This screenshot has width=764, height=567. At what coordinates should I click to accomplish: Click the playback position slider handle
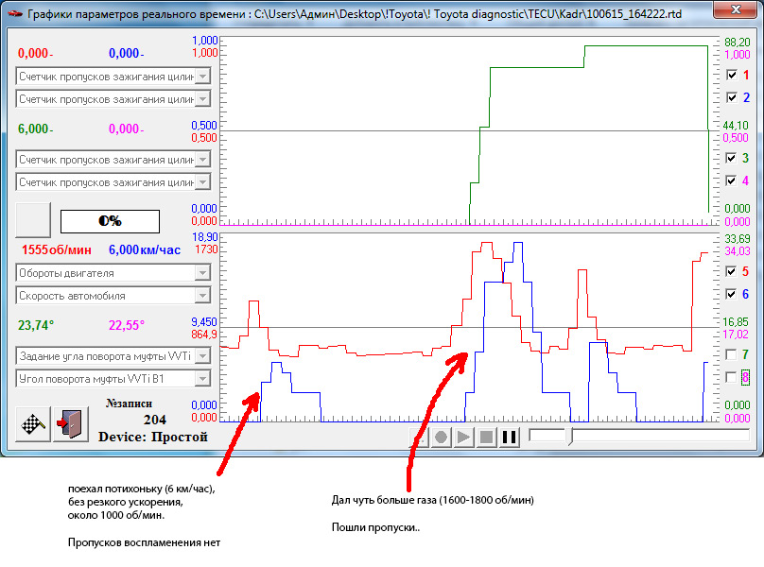(x=570, y=437)
